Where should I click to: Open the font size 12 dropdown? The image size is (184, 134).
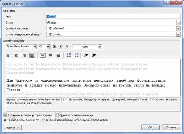coord(48,47)
